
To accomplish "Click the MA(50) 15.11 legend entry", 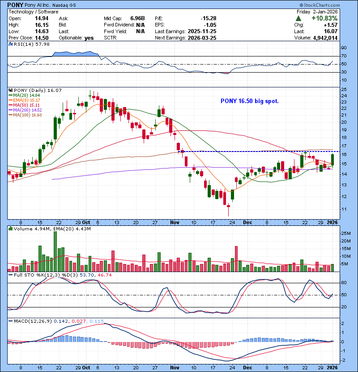I will [24, 105].
